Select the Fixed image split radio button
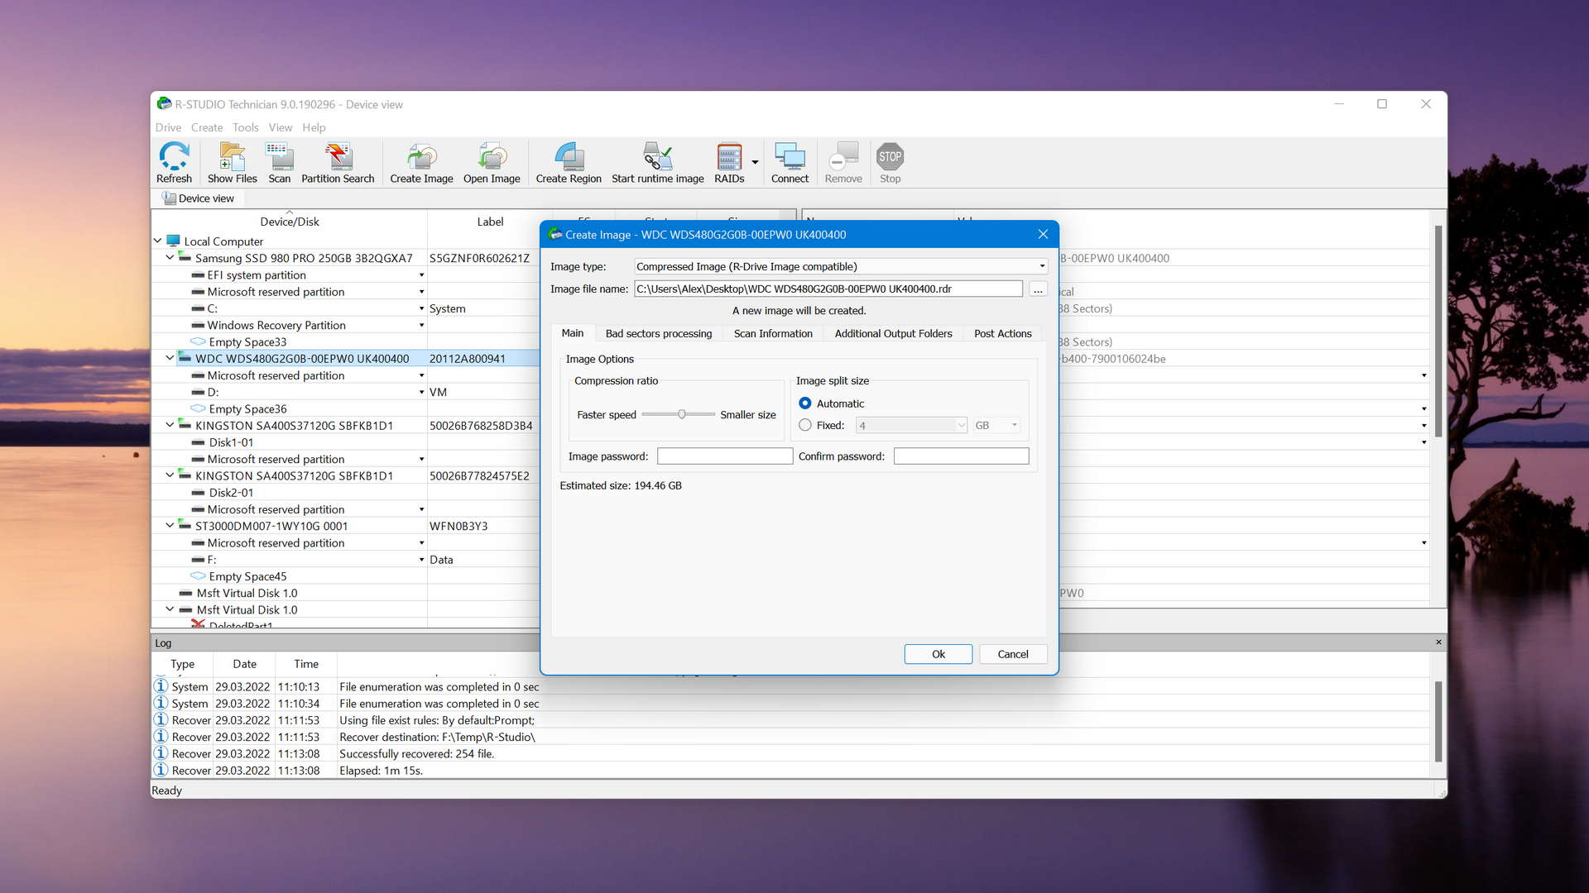 [x=804, y=424]
